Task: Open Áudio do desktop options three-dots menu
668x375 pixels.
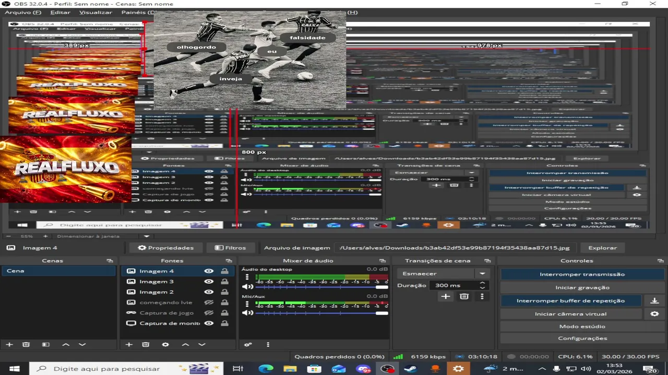Action: [x=247, y=277]
